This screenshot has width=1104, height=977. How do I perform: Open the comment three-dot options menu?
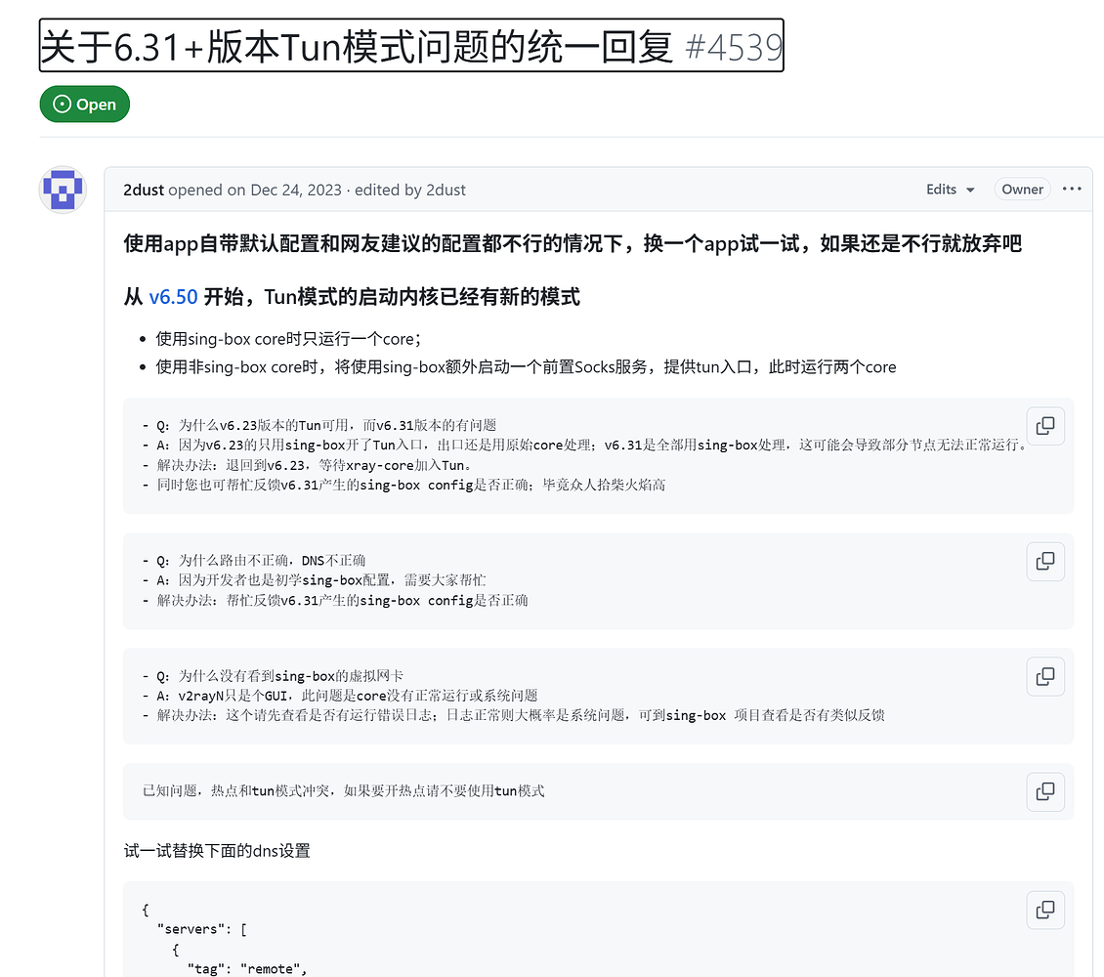(1072, 189)
